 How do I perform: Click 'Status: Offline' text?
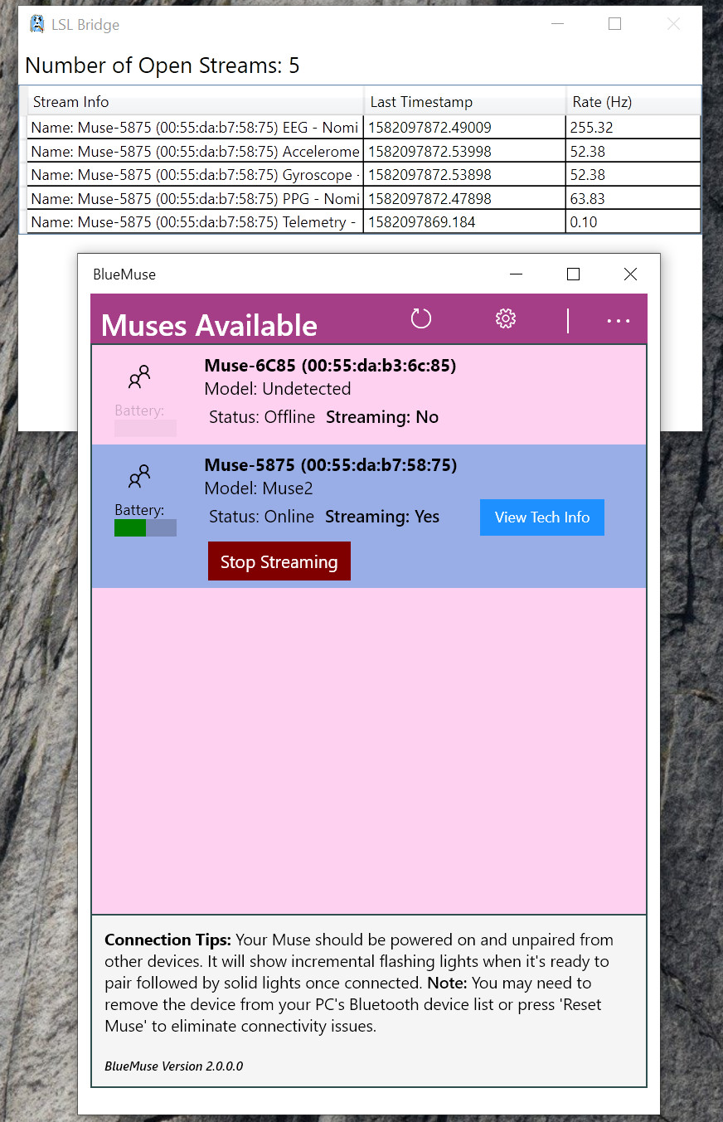262,417
